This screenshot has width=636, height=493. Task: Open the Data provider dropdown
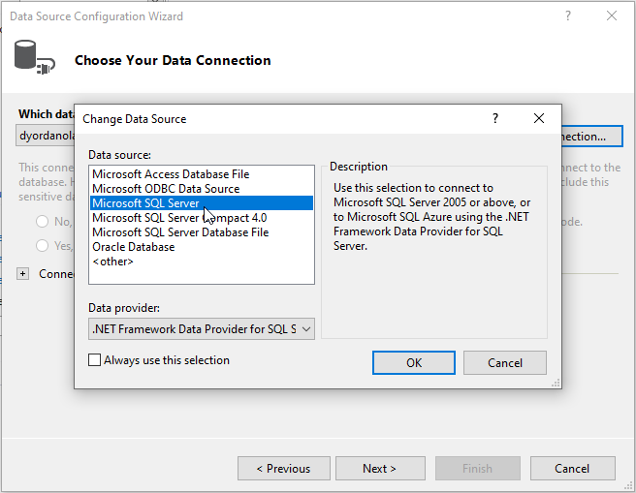coord(202,329)
